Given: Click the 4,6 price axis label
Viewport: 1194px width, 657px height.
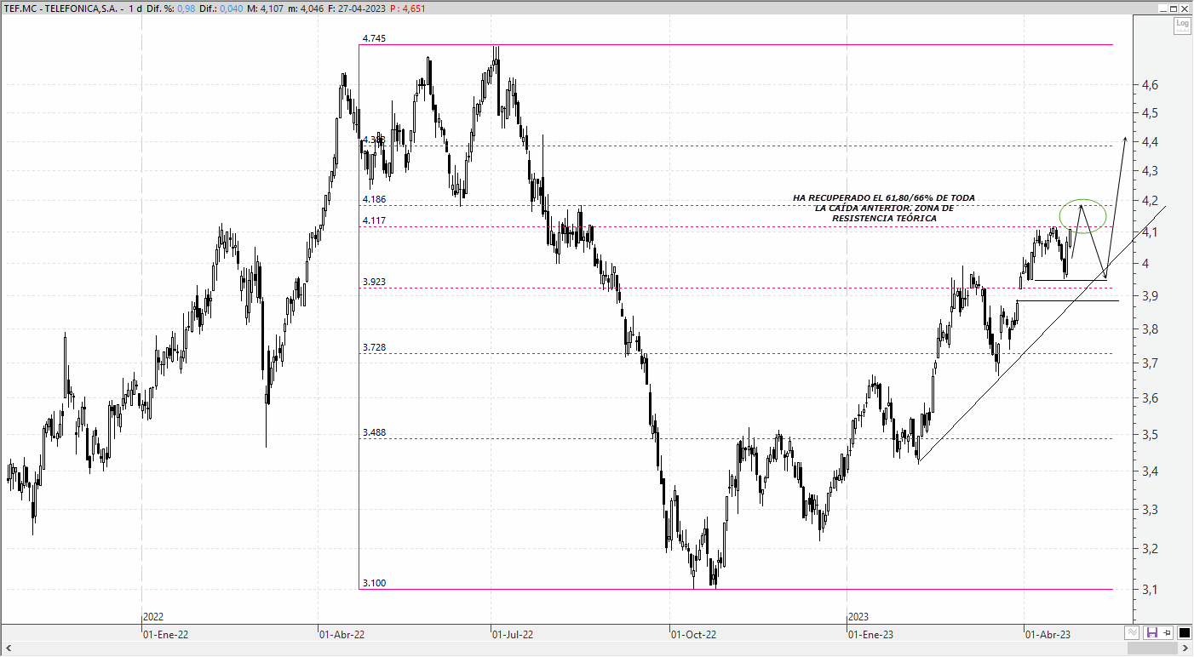Looking at the screenshot, I should [x=1150, y=84].
